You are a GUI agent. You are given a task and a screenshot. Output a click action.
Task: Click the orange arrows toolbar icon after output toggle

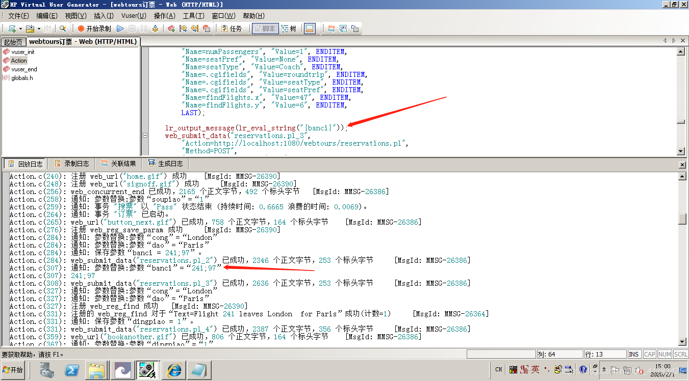[x=331, y=29]
